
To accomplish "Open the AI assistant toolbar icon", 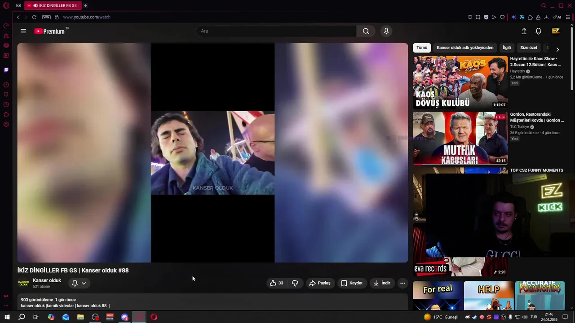I will (557, 17).
